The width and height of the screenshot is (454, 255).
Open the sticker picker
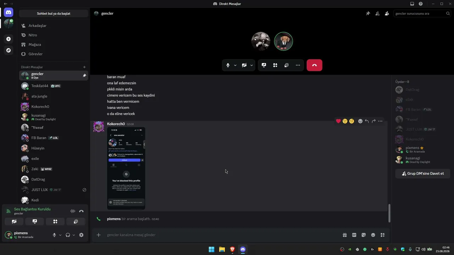(364, 235)
